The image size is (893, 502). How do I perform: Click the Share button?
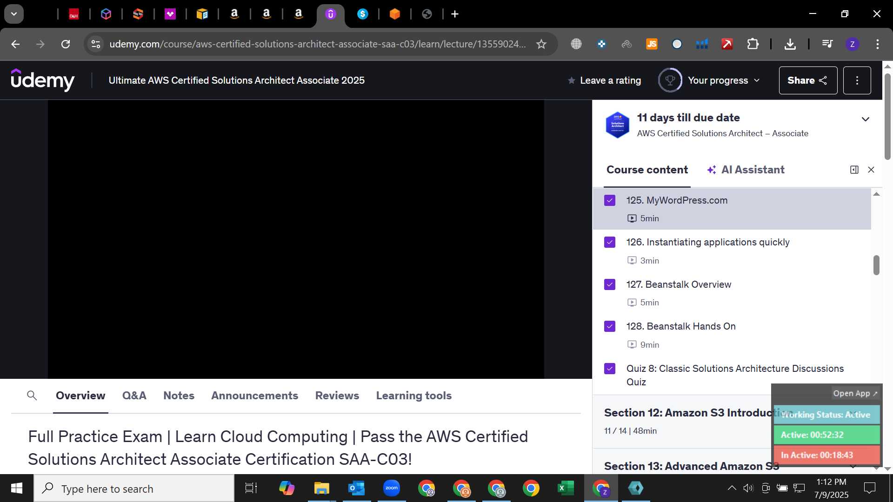tap(808, 80)
